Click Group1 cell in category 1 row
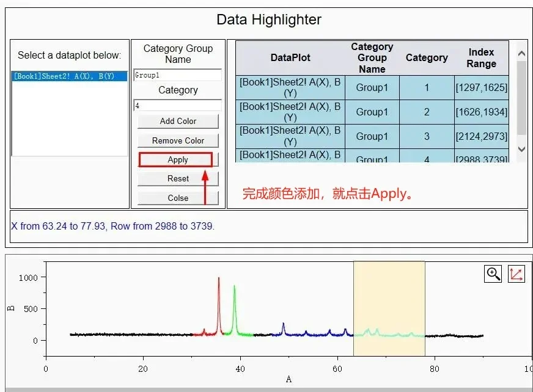The height and width of the screenshot is (392, 533). click(372, 88)
